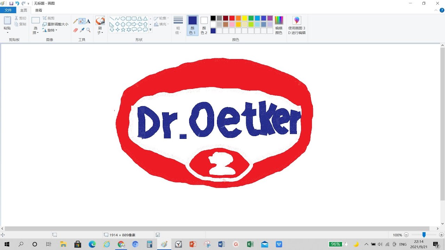Select the Color picker eyedropper tool
This screenshot has height=250, width=445.
point(82,30)
